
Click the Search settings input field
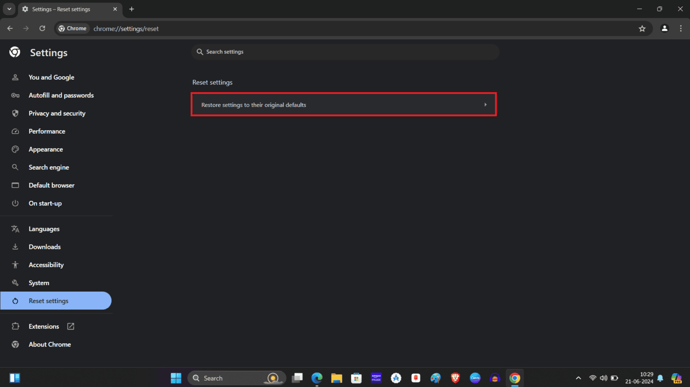pyautogui.click(x=345, y=52)
